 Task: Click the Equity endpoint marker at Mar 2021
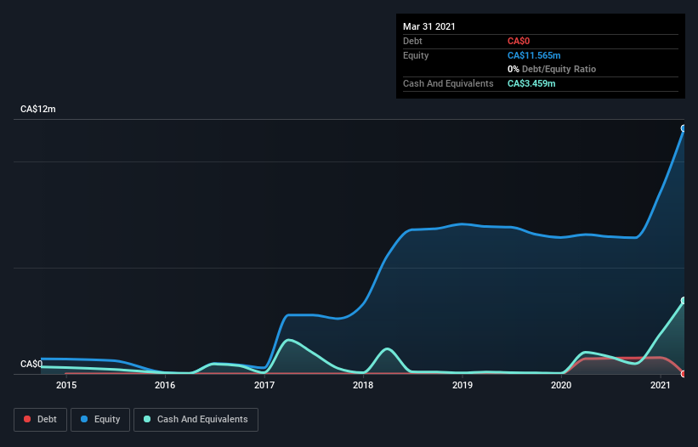tap(684, 128)
